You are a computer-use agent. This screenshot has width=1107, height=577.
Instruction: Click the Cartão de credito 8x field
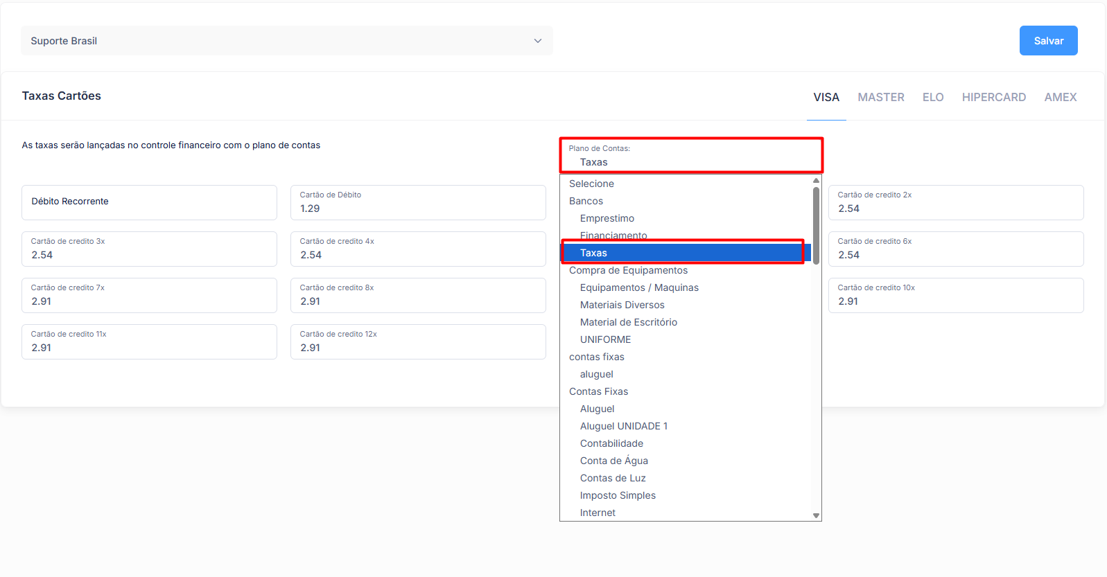coord(418,295)
